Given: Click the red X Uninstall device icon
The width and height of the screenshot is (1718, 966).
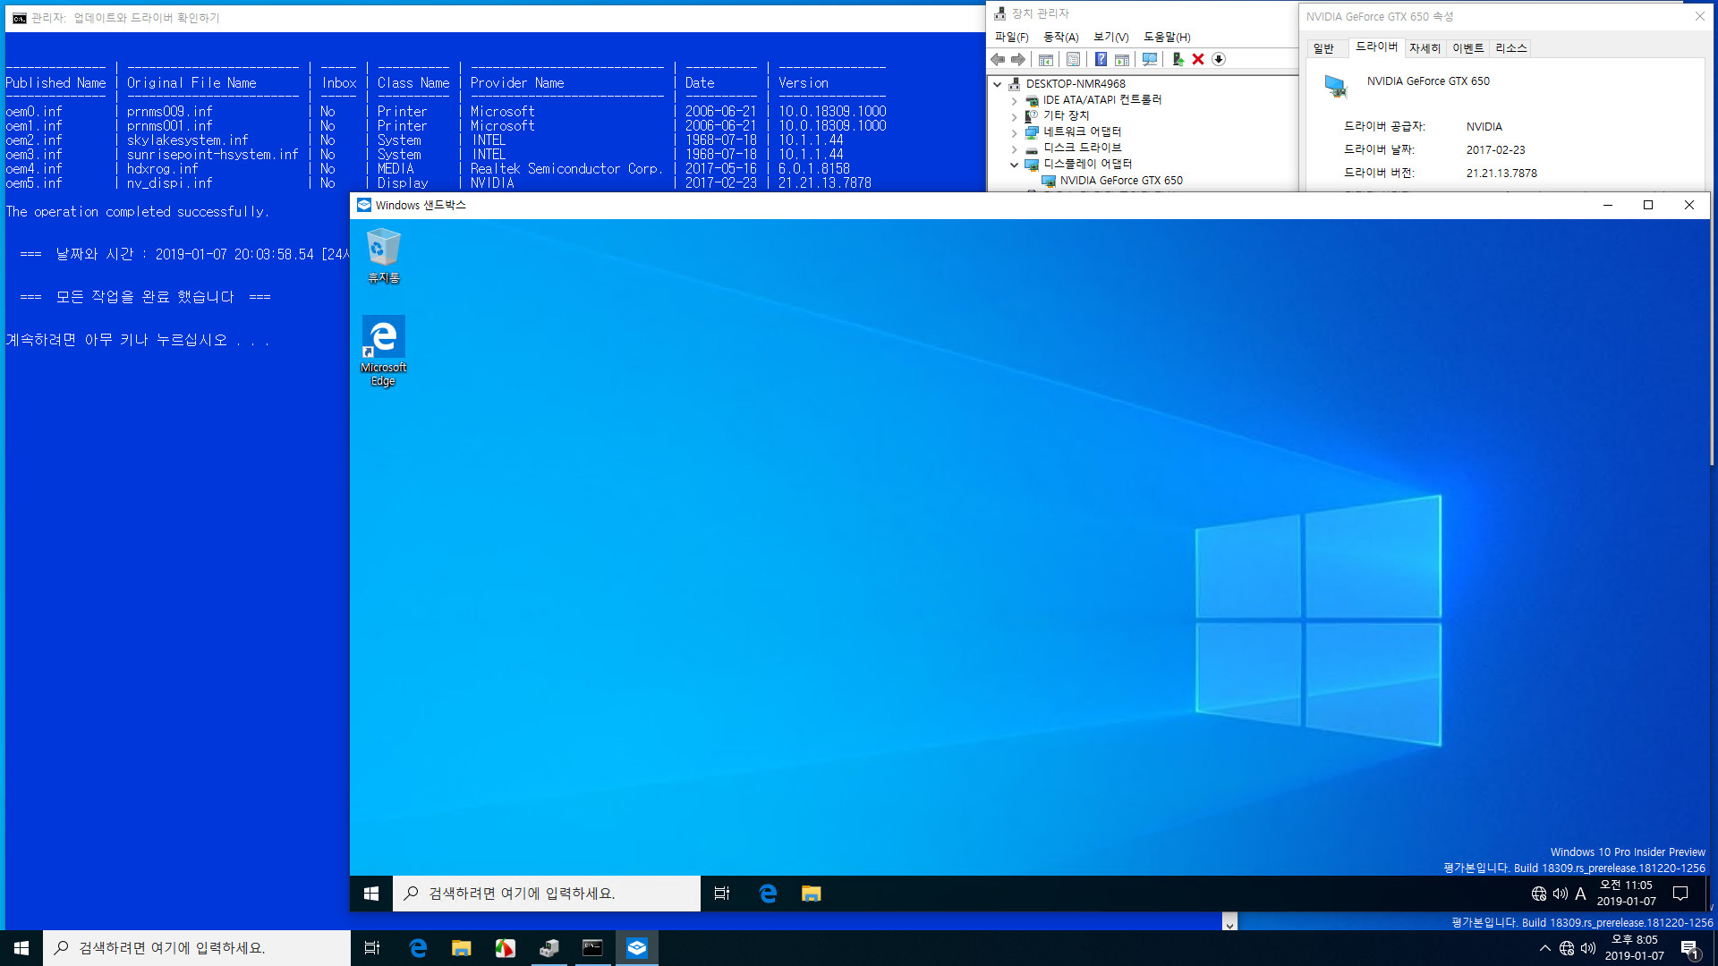Looking at the screenshot, I should tap(1198, 59).
